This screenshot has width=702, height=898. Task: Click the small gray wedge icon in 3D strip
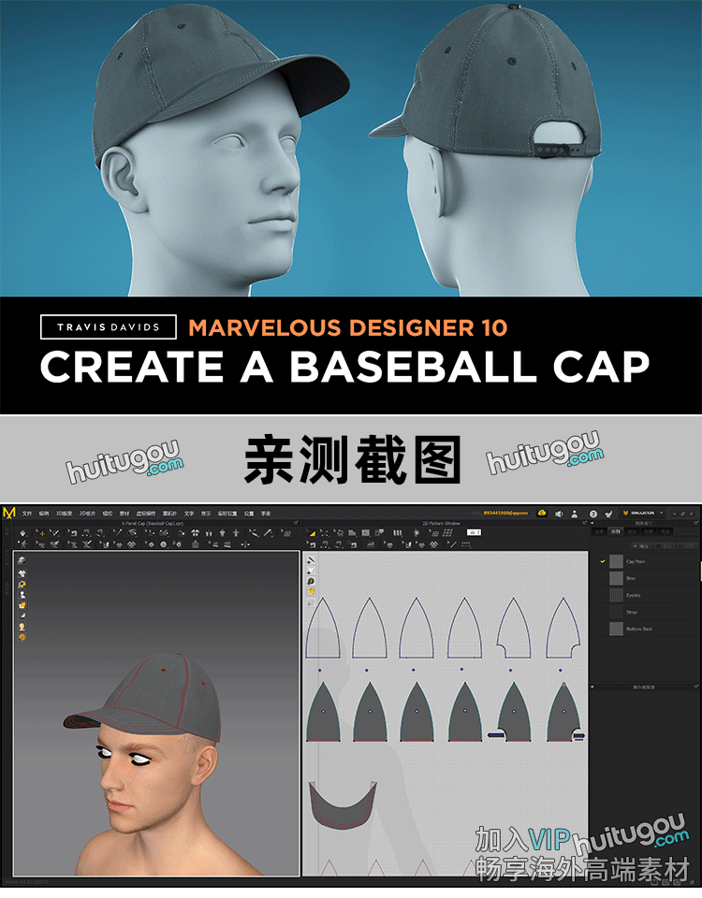[22, 616]
